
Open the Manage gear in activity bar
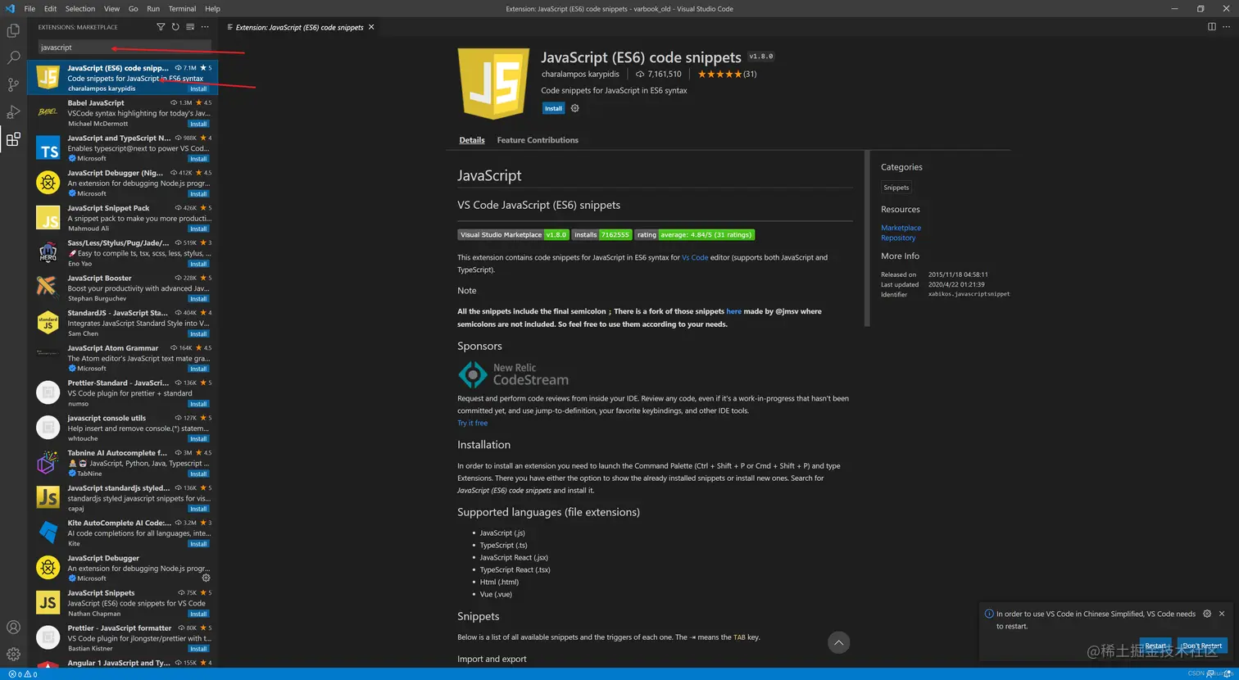13,654
